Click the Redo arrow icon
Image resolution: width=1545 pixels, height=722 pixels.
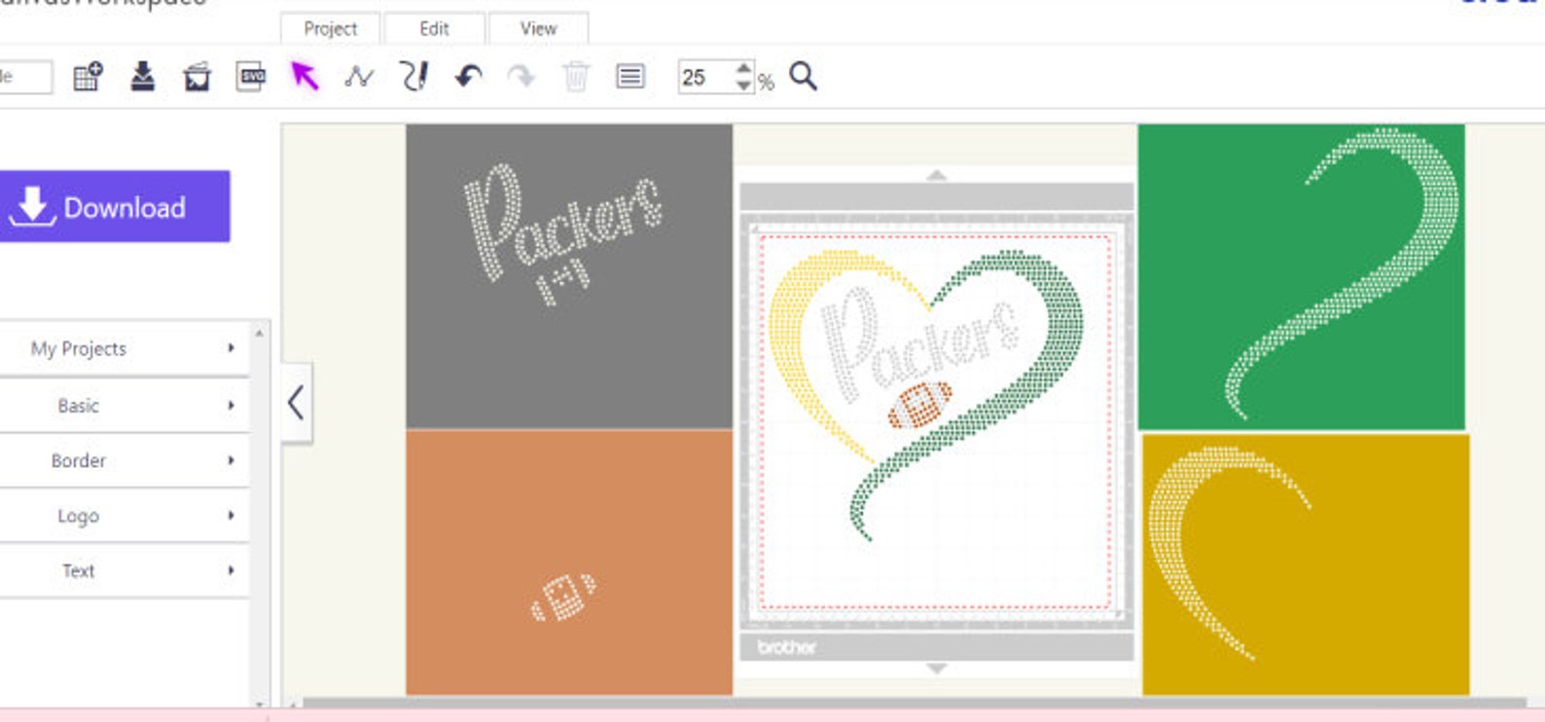521,76
